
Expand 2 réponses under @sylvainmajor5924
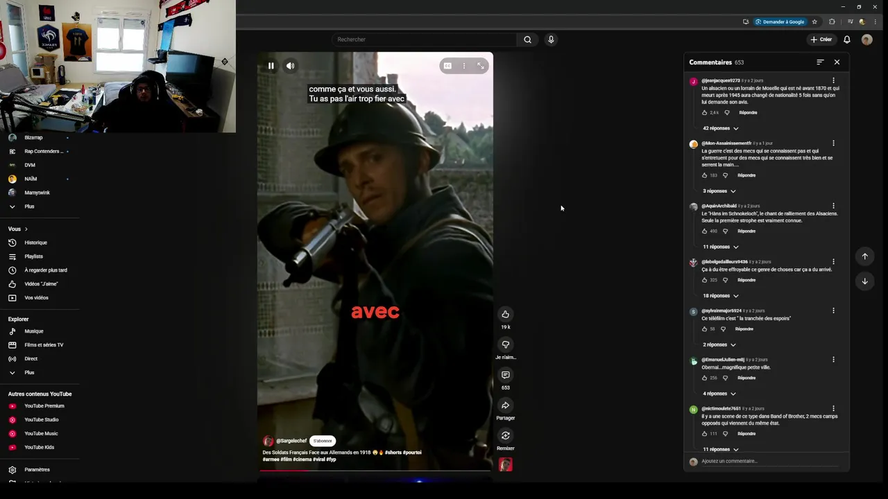click(719, 344)
